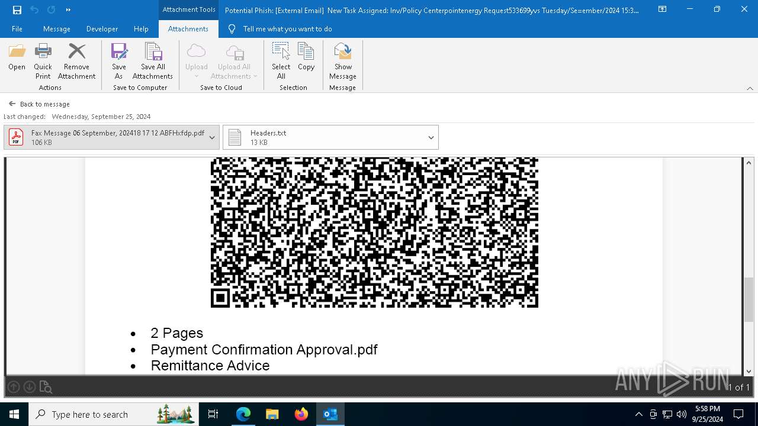Copy the selected attachment
Screen dimensions: 758x426
[306, 58]
